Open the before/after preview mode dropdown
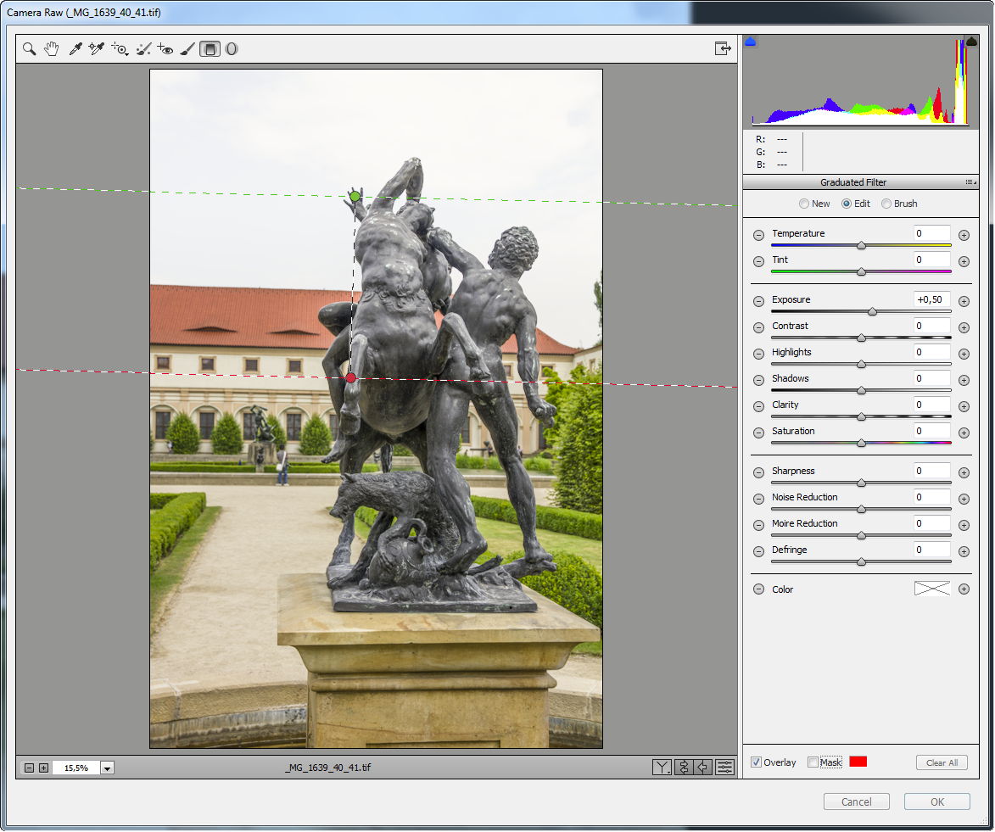Viewport: 995px width, 832px height. [x=662, y=768]
